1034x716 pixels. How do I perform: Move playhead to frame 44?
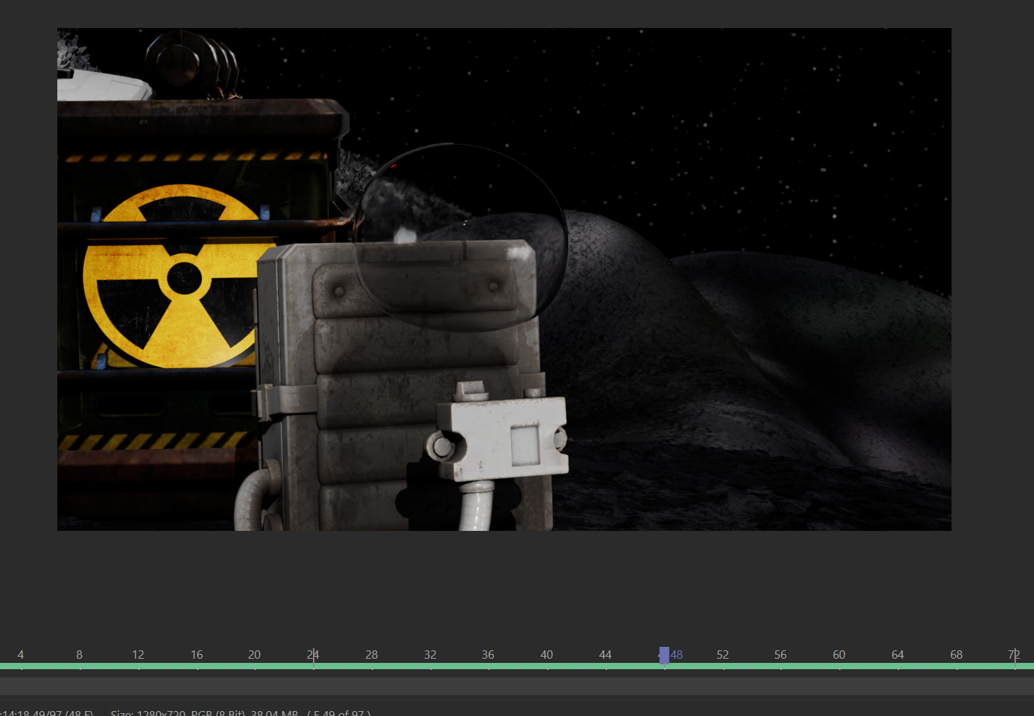(605, 655)
